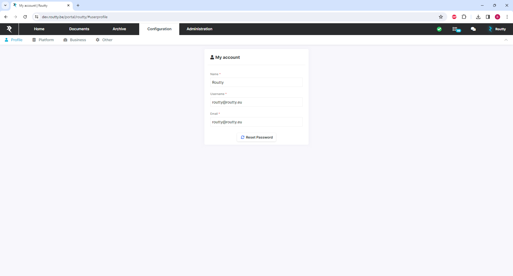This screenshot has width=513, height=276.
Task: Go to the Business configuration section
Action: click(x=75, y=40)
